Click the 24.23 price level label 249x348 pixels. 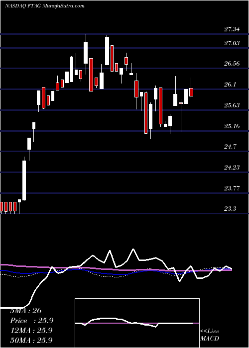click(x=232, y=168)
